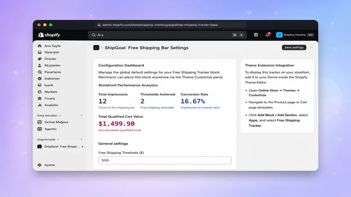
Task: Click the Siparişler orders icon
Action: [39, 52]
